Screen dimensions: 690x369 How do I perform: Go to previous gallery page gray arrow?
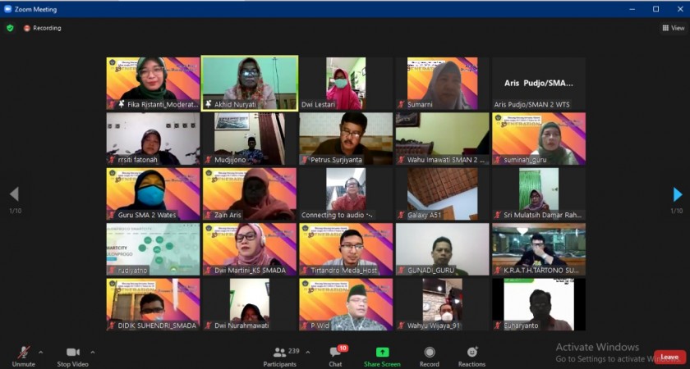click(x=14, y=194)
